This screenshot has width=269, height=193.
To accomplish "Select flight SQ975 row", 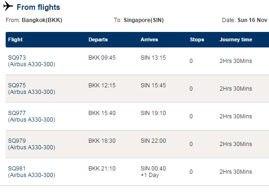I will click(x=137, y=89).
